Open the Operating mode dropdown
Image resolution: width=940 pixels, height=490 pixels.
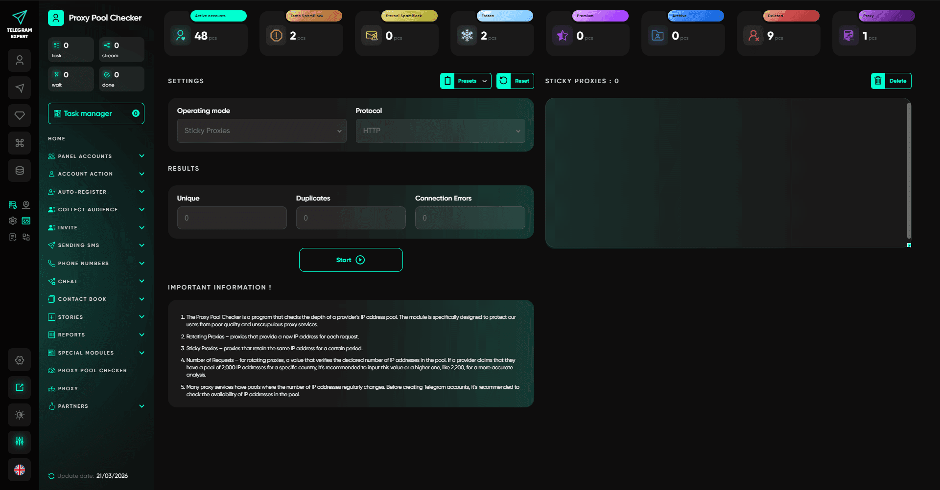click(x=261, y=131)
